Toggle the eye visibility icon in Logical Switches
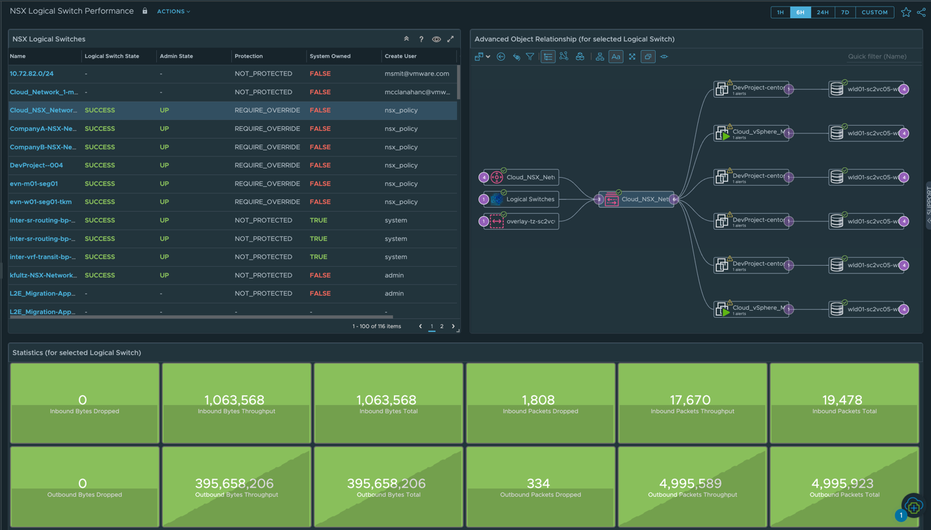The height and width of the screenshot is (530, 931). tap(436, 39)
